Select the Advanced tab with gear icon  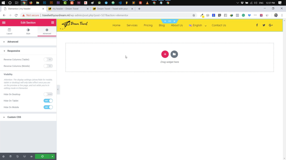(47, 31)
